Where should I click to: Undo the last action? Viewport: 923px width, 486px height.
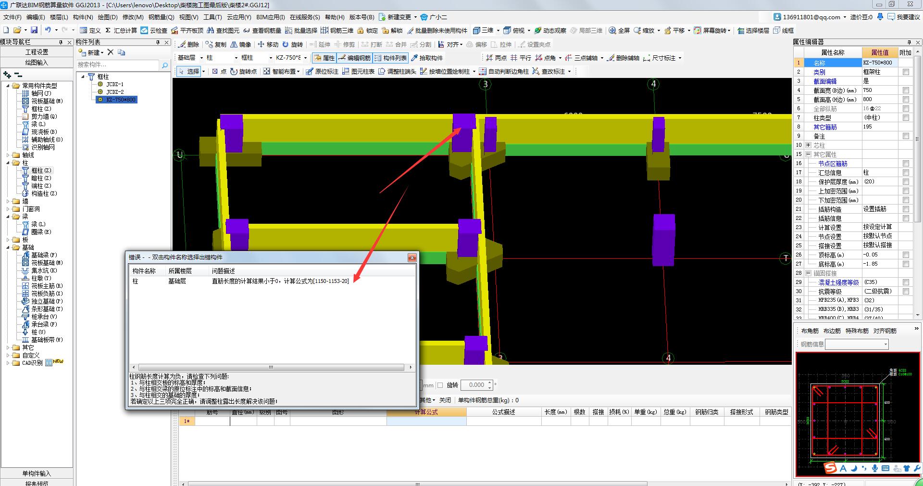(48, 30)
